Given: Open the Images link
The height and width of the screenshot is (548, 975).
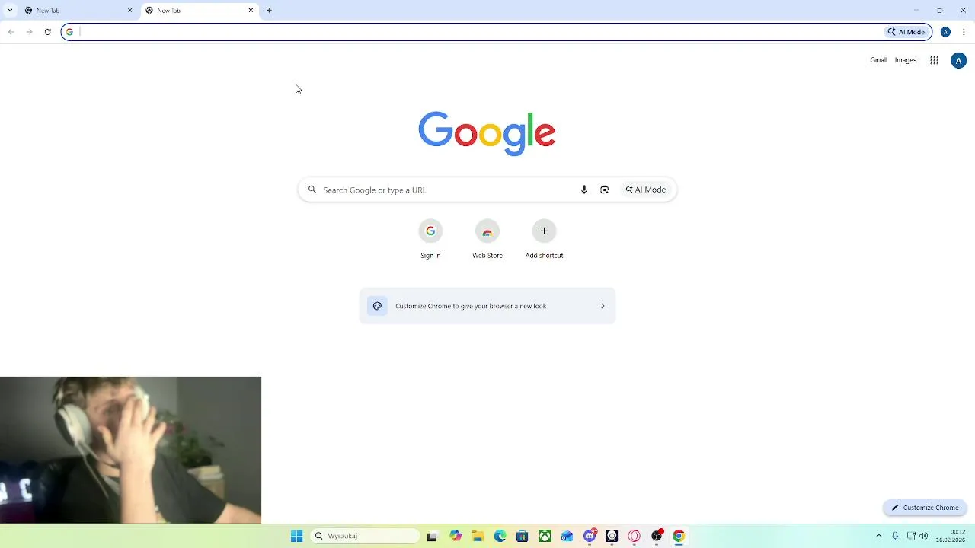Looking at the screenshot, I should [906, 60].
